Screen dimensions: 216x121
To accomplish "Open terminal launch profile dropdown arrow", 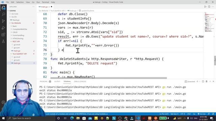I will tap(199, 81).
